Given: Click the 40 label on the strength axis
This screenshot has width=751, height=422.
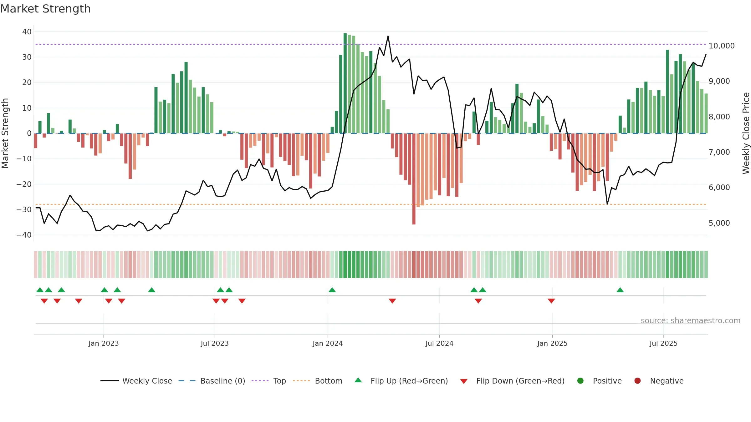Looking at the screenshot, I should [27, 32].
